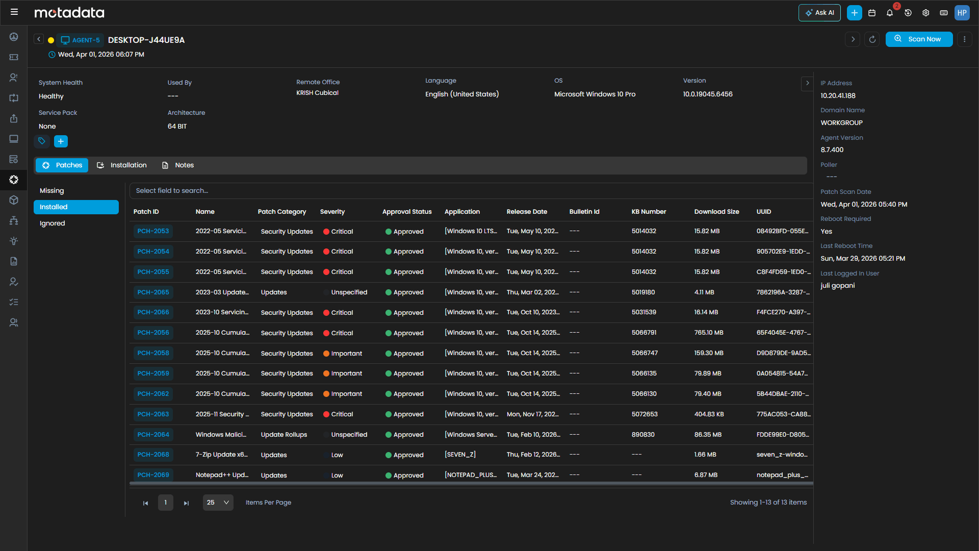Click the Scan Now button
979x551 pixels.
919,39
